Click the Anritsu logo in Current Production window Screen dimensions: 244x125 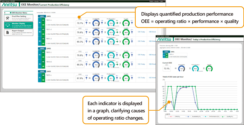[x=10, y=5]
